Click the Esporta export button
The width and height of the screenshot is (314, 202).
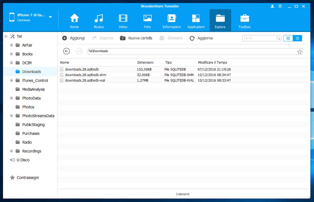103,38
